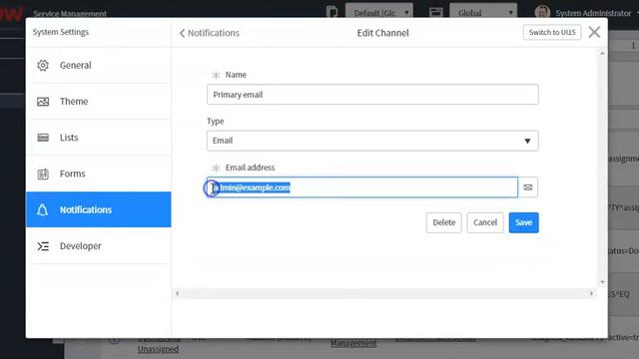Click the Unassigned link in background list
The height and width of the screenshot is (359, 639).
[x=158, y=349]
